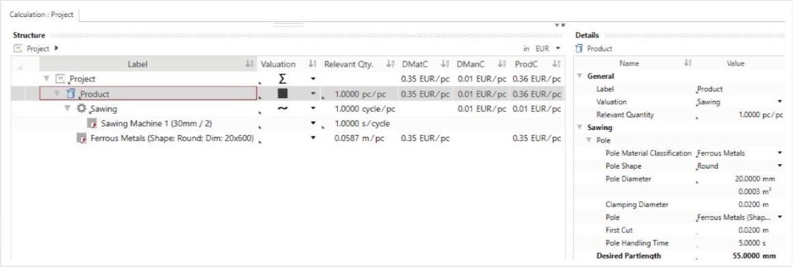793x267 pixels.
Task: Select the Calculation : Project tab
Action: (x=42, y=15)
